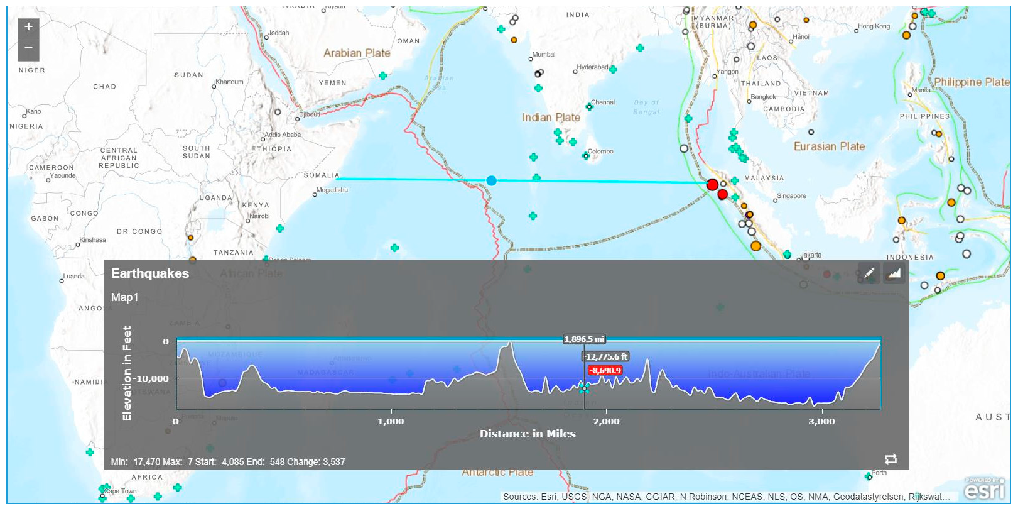Zoom in on the map
Viewport: 1018px width, 511px height.
tap(28, 27)
